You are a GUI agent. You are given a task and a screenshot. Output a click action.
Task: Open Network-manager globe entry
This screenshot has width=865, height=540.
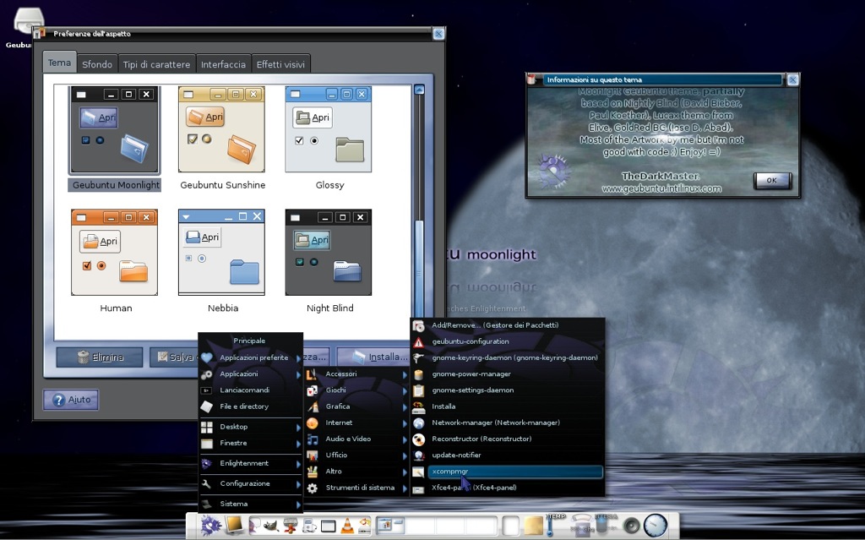pyautogui.click(x=508, y=423)
